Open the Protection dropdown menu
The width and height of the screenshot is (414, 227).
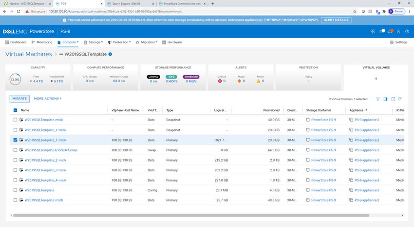(119, 42)
